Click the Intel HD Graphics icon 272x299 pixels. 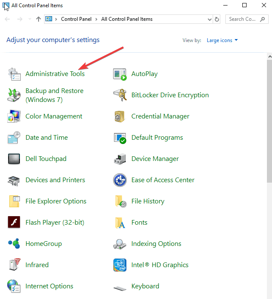[x=120, y=265]
